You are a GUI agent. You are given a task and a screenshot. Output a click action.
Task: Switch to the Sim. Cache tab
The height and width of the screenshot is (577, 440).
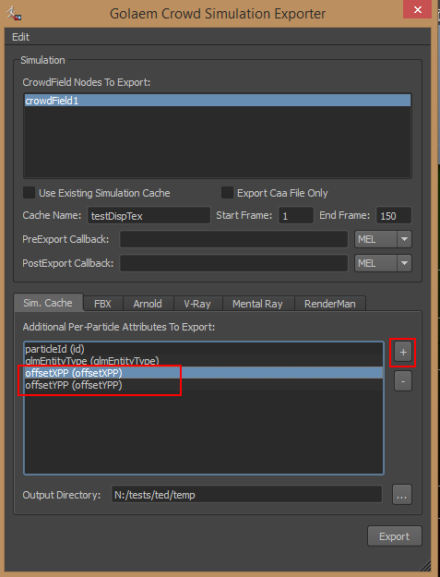[48, 303]
